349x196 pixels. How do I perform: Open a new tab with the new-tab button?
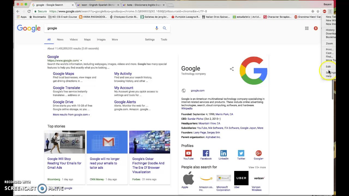pyautogui.click(x=170, y=5)
